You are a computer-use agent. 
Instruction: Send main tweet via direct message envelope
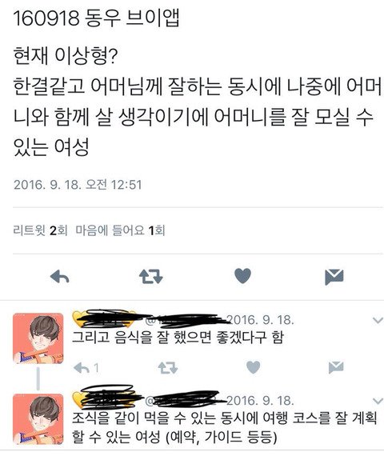coord(334,277)
